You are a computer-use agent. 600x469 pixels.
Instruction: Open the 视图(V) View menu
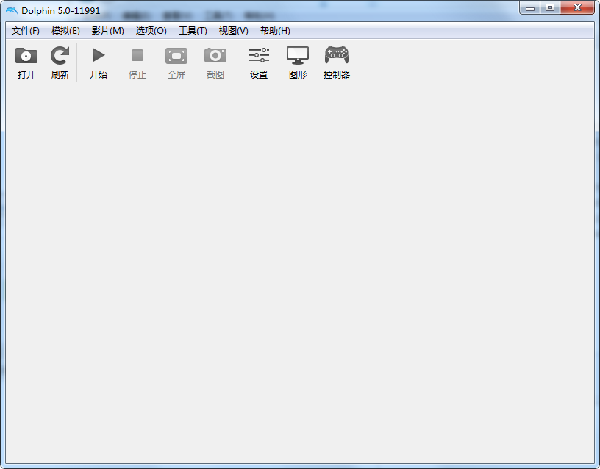(x=233, y=31)
